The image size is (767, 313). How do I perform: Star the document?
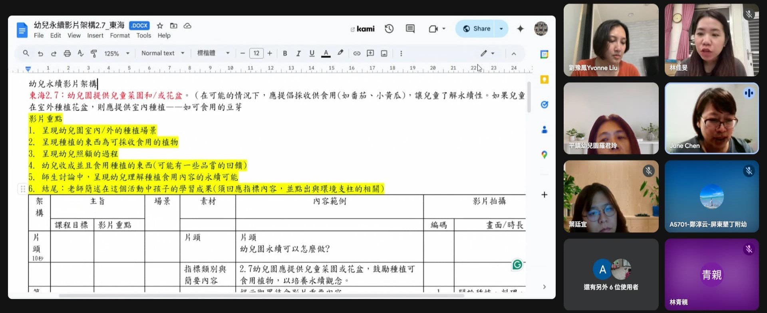point(160,26)
